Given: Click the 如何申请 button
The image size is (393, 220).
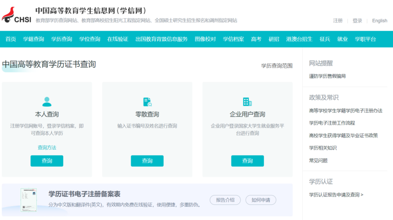Looking at the screenshot, I should (x=260, y=200).
